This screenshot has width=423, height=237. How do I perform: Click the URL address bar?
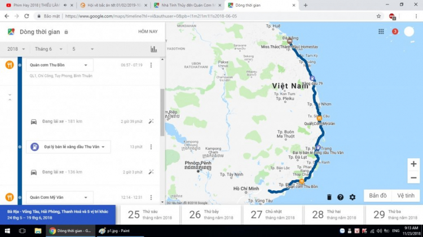205,16
